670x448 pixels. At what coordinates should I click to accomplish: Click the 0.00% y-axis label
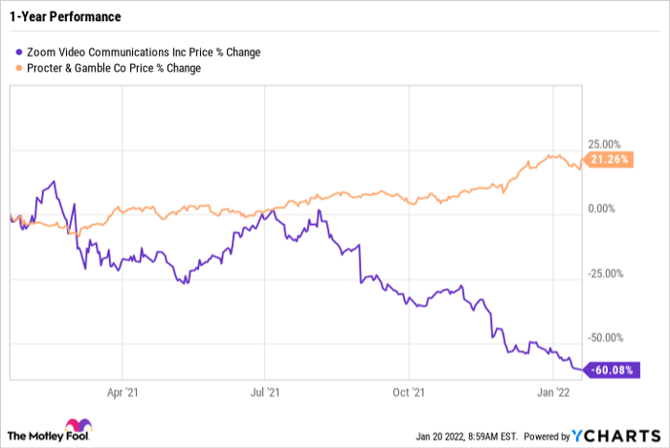tap(609, 209)
